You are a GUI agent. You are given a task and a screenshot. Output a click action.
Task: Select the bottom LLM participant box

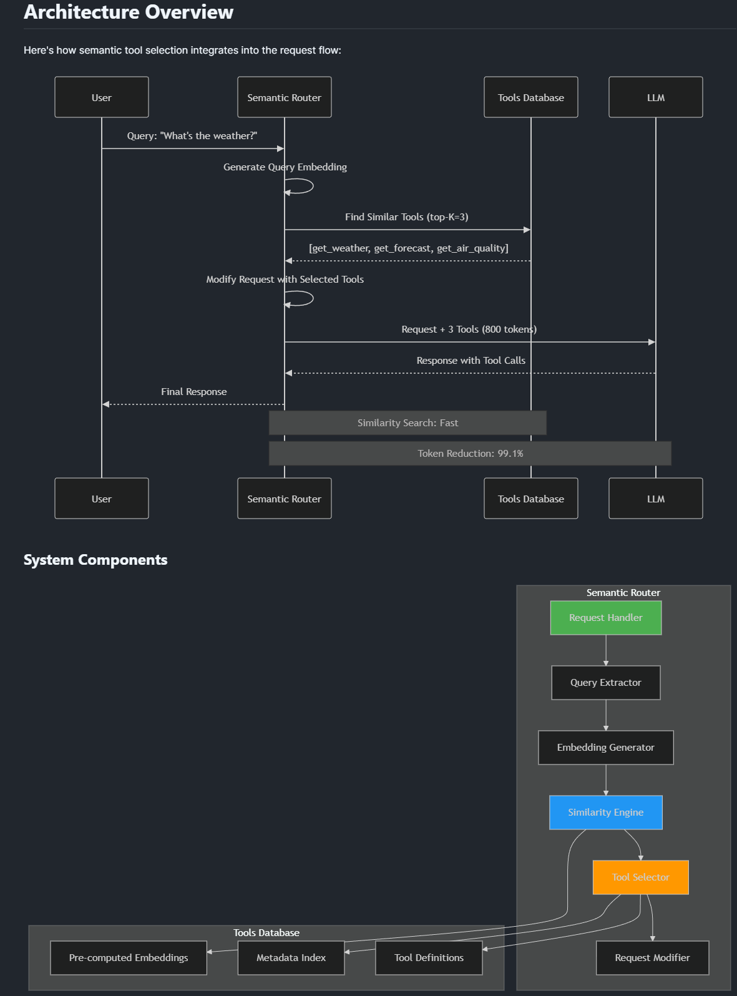click(x=655, y=499)
